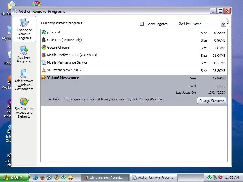243x182 pixels.
Task: Click the µTorrent system tray icon
Action: [209, 177]
